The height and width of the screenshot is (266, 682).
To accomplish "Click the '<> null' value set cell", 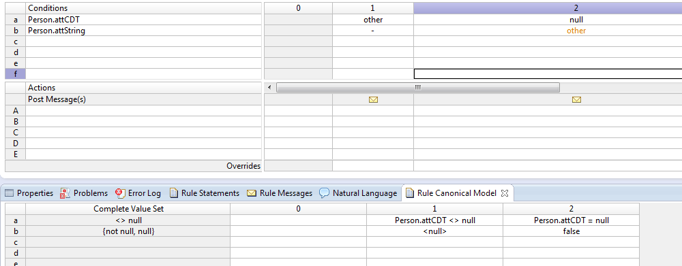I will tap(128, 220).
